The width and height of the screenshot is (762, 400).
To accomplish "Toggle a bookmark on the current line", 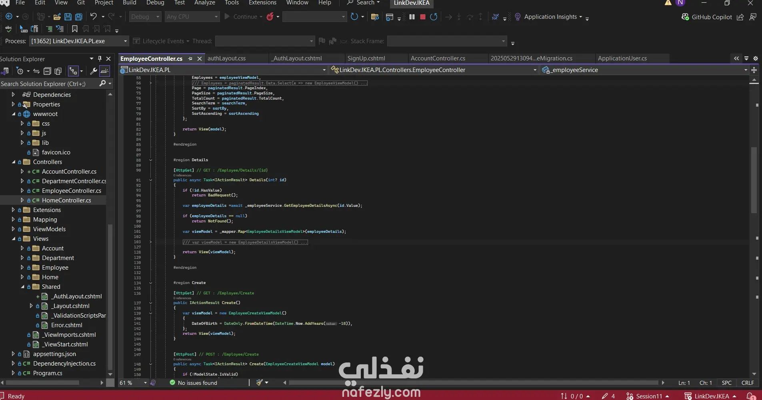I will pos(75,29).
